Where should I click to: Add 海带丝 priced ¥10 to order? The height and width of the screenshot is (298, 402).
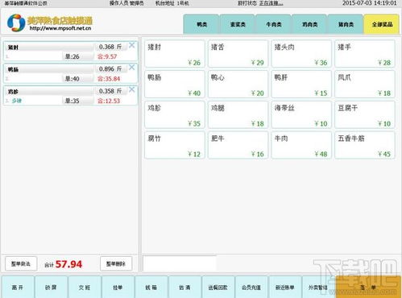[301, 114]
